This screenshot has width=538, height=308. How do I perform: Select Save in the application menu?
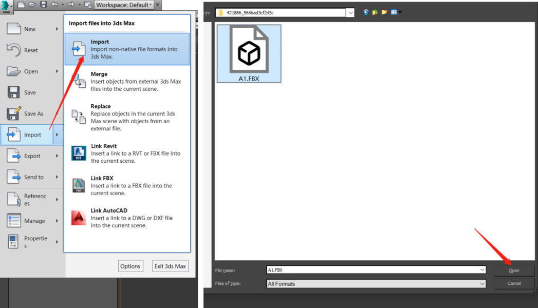pyautogui.click(x=30, y=92)
